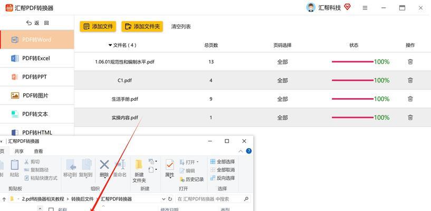Click file name 1.06.01规范性和编制水平.pdf
This screenshot has height=211, width=431.
[x=125, y=62]
